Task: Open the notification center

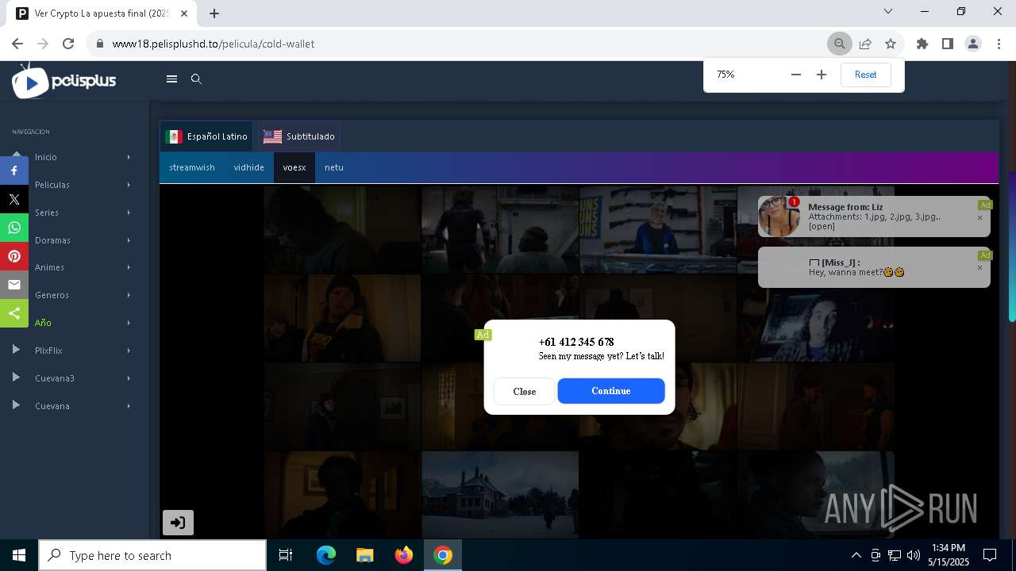Action: [990, 555]
